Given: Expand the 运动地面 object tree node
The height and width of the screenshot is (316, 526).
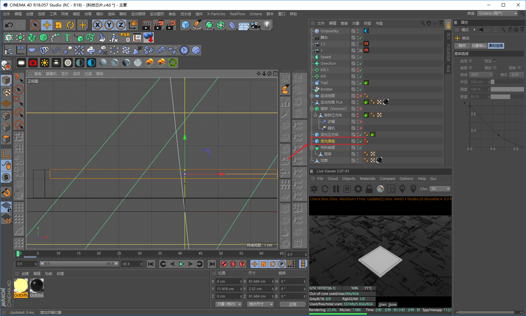Looking at the screenshot, I should [312, 96].
